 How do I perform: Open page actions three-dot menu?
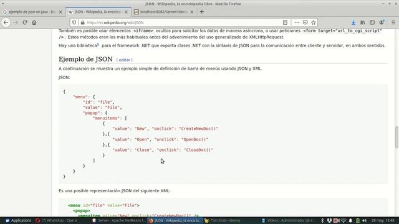(x=297, y=22)
